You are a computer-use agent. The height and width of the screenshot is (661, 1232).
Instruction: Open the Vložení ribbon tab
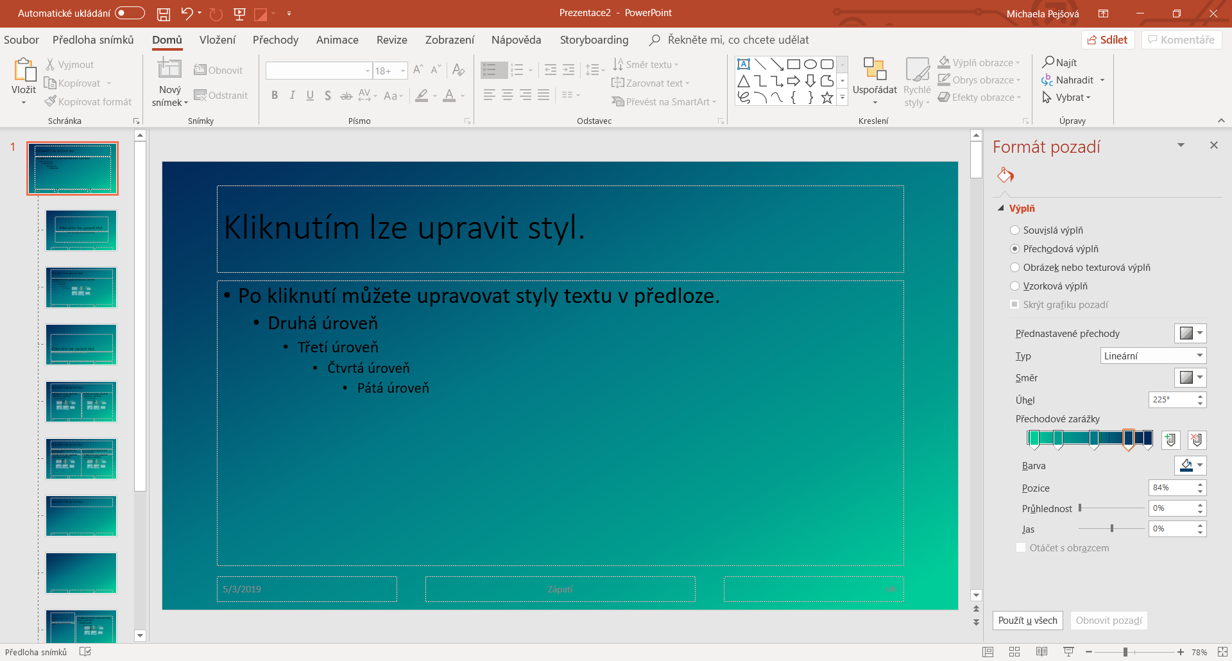(x=217, y=40)
